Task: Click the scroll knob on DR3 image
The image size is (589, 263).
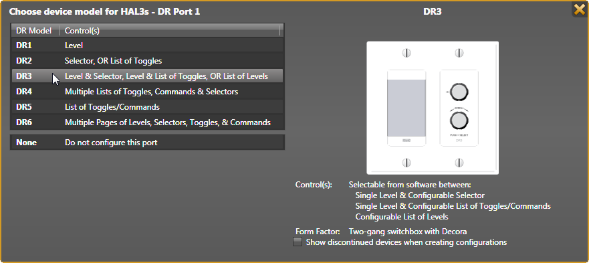Action: coord(459,120)
